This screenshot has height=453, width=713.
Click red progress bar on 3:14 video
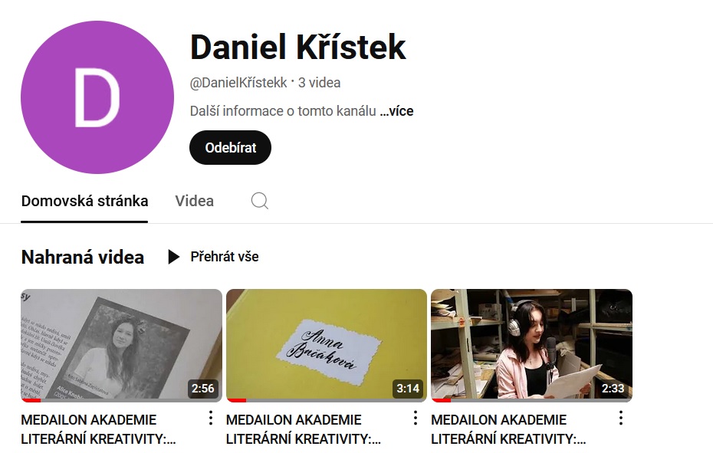tap(236, 400)
